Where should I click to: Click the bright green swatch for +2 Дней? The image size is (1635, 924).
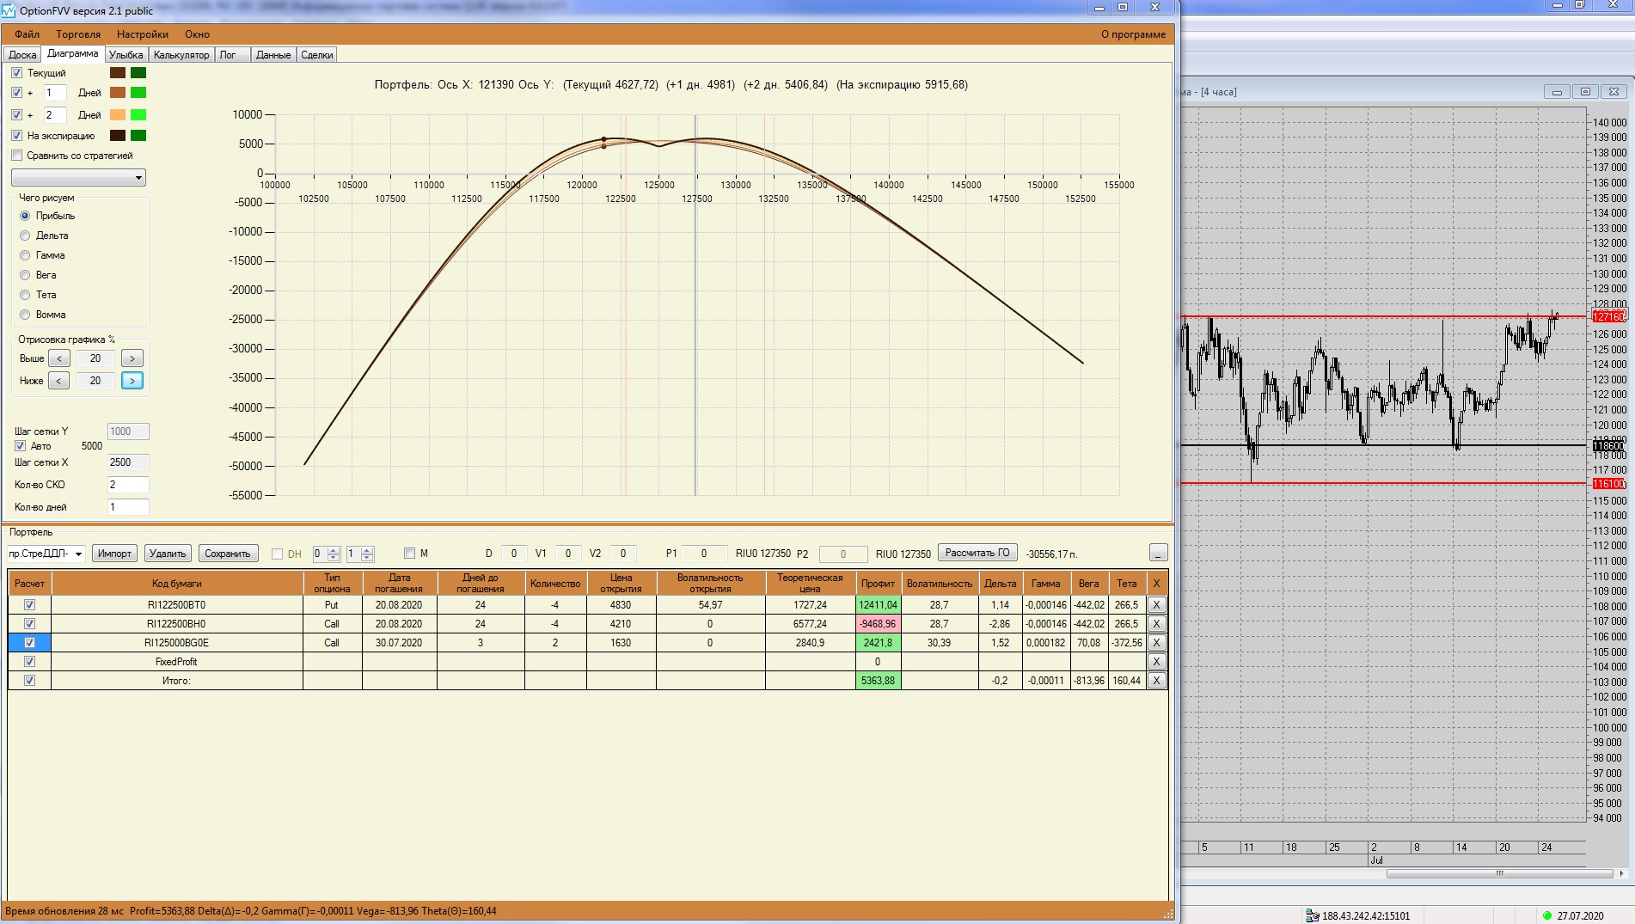click(138, 115)
